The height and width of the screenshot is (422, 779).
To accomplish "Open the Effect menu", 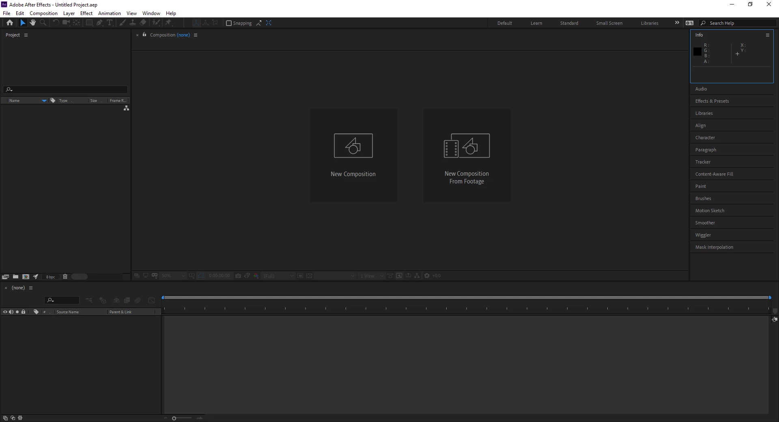I will click(x=86, y=13).
